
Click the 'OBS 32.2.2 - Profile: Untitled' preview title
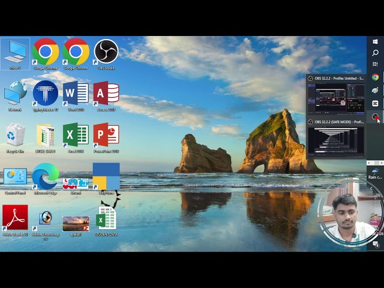pyautogui.click(x=339, y=79)
